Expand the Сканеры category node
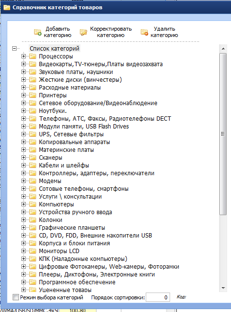Viewport: 231px width, 312px height. (23, 158)
